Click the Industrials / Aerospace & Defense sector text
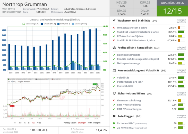 pyautogui.click(x=80, y=9)
